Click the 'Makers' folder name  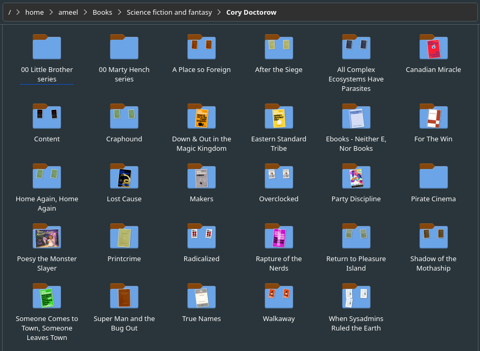click(x=202, y=199)
